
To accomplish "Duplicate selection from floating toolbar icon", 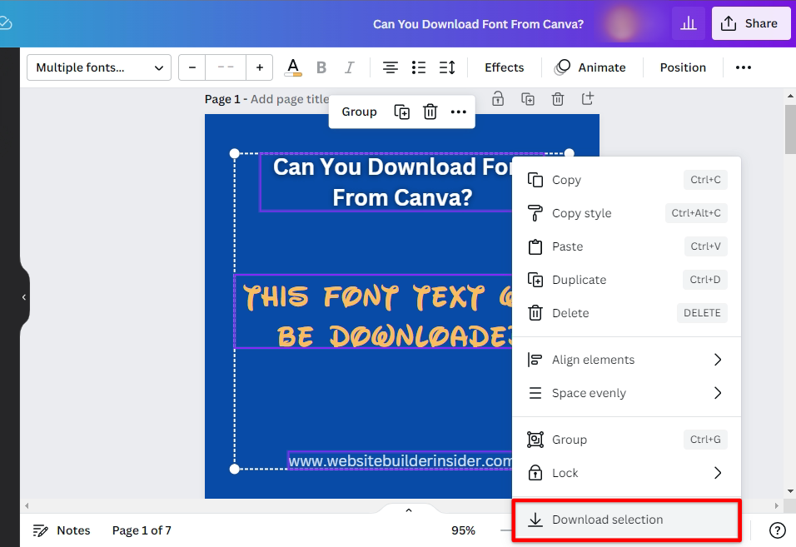I will tap(402, 112).
